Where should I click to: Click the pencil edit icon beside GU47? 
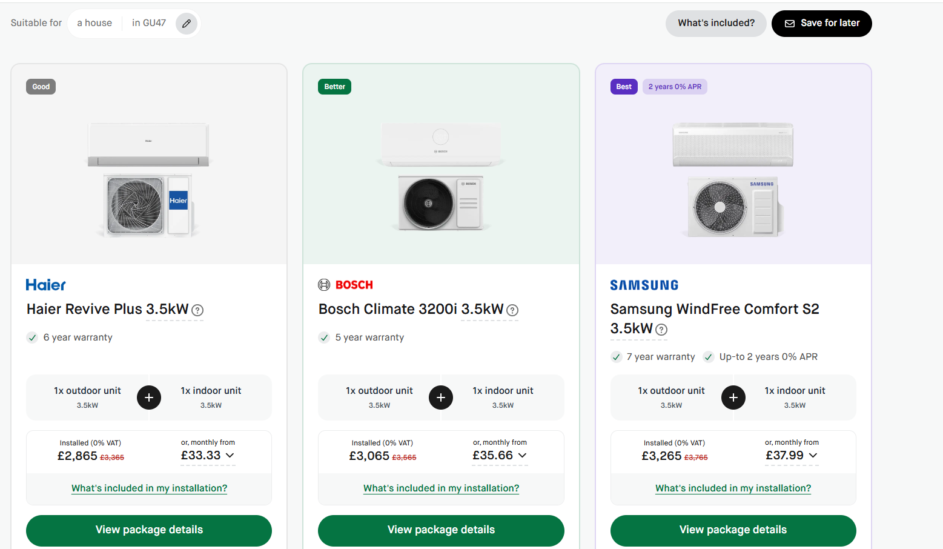coord(187,24)
